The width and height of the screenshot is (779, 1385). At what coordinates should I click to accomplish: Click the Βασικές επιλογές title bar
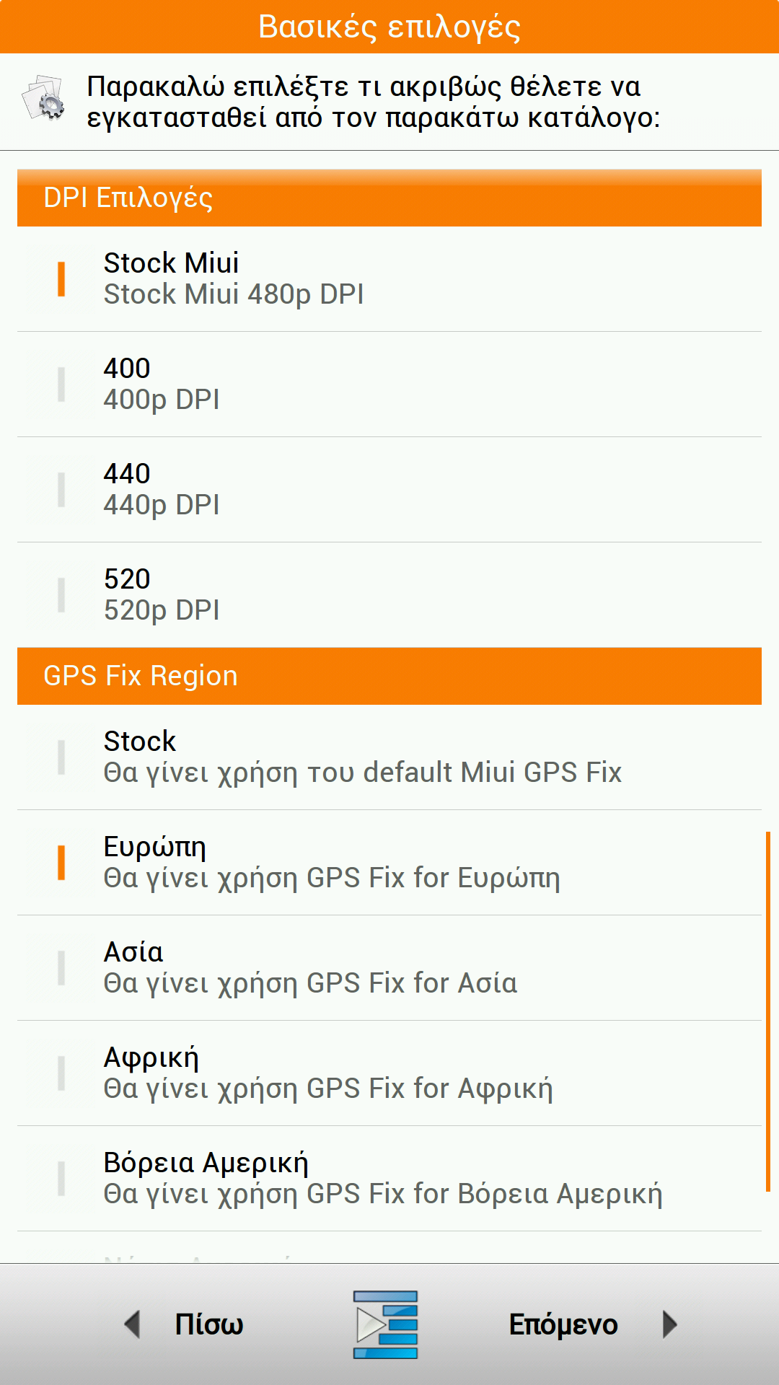coord(389,27)
